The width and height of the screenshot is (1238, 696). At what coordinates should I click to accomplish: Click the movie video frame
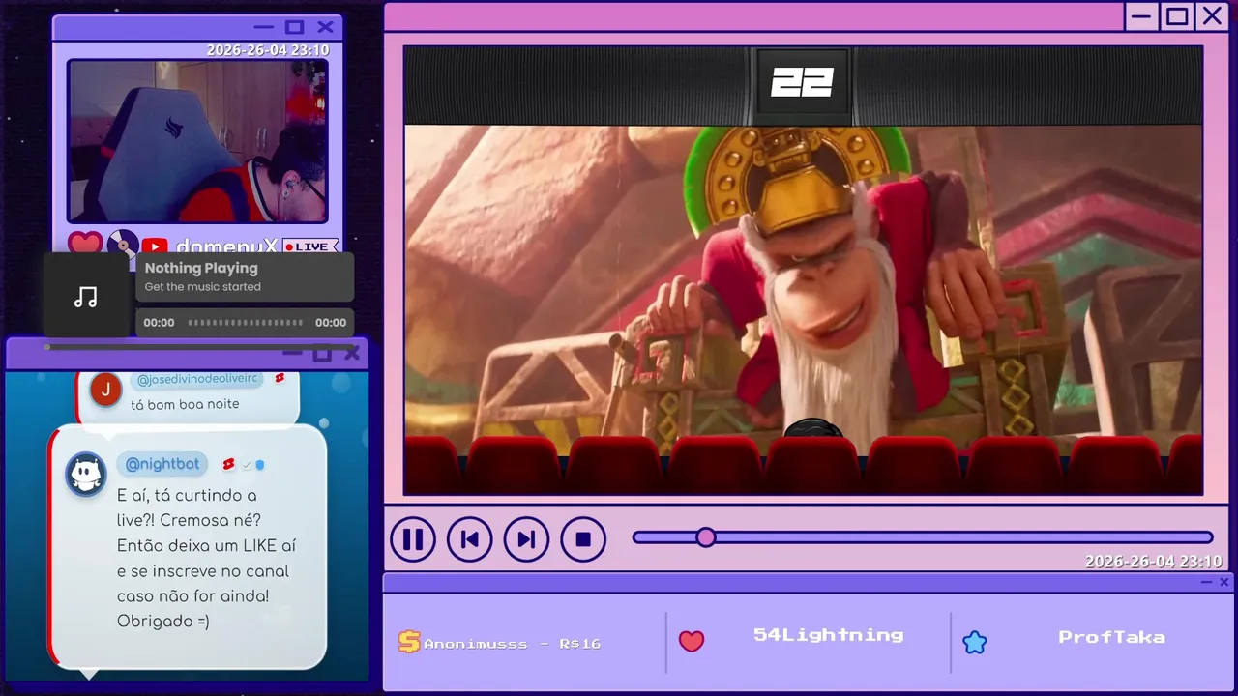[803, 290]
